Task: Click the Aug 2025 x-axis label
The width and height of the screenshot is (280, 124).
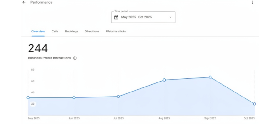Action: coord(164,118)
